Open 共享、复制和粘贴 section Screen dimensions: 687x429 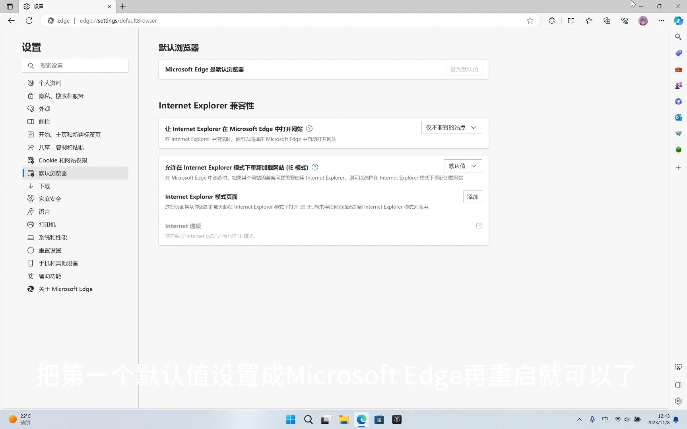coord(75,147)
